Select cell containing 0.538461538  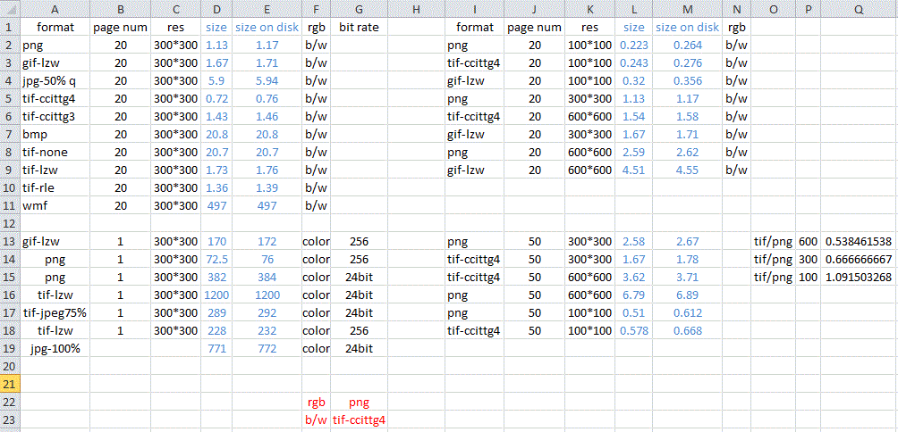pyautogui.click(x=859, y=241)
